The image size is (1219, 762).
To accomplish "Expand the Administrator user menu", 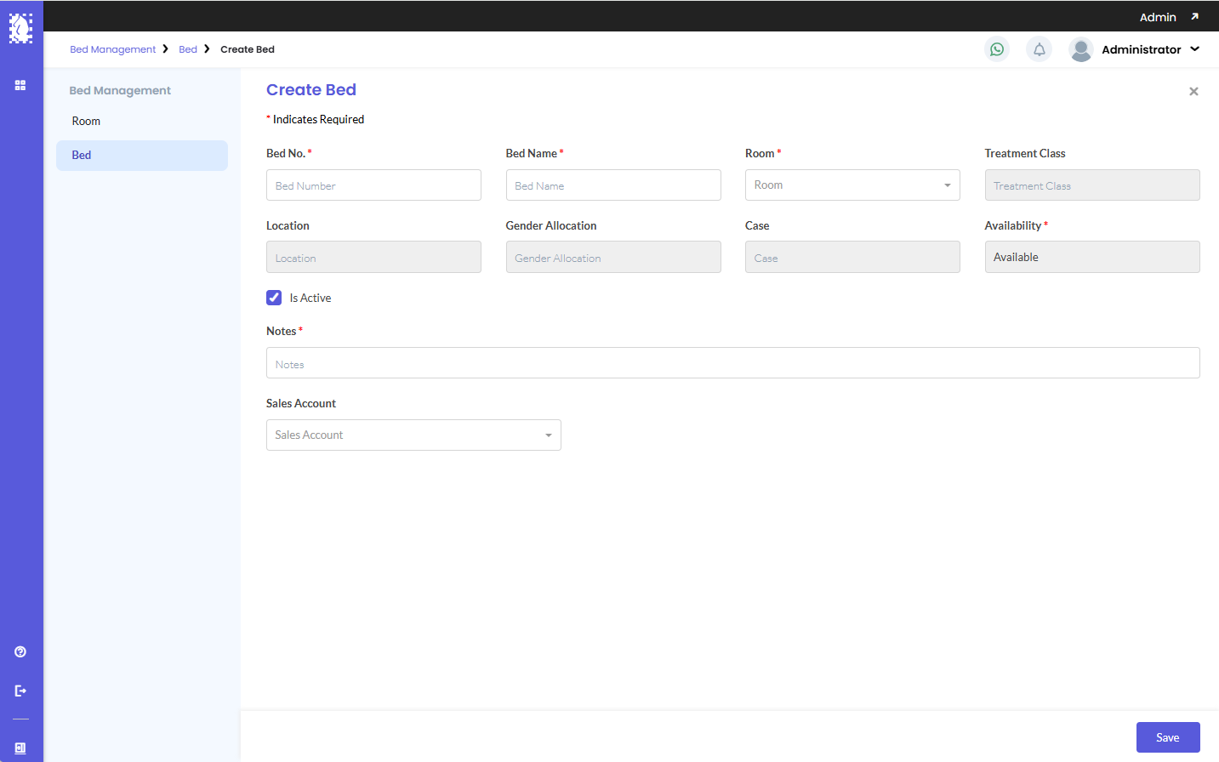I will (1194, 49).
